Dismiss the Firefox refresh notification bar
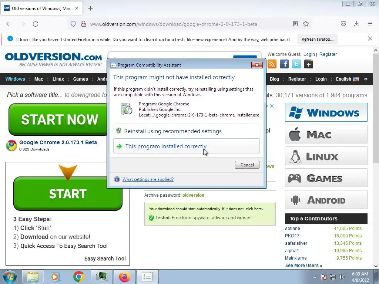The width and height of the screenshot is (379, 284). click(x=370, y=38)
